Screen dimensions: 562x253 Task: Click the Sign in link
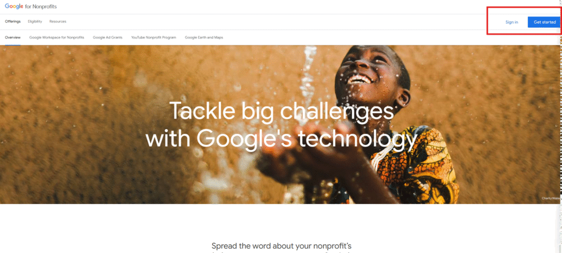click(x=512, y=22)
